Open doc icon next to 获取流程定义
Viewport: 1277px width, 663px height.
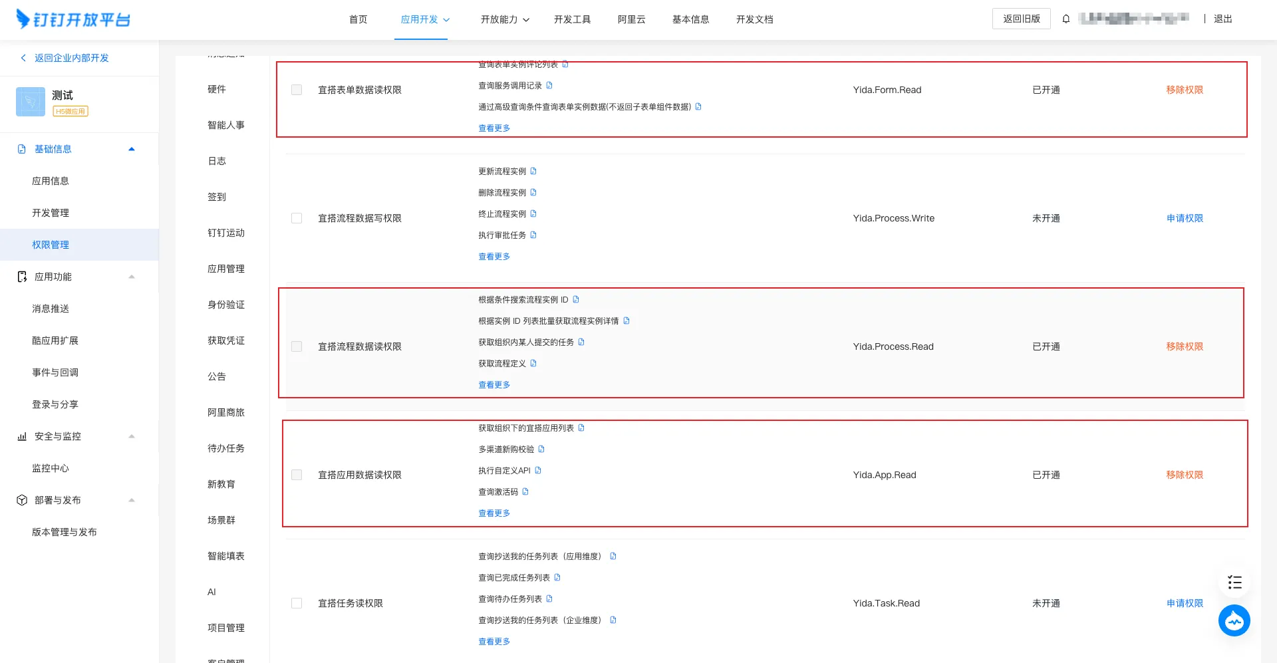533,364
